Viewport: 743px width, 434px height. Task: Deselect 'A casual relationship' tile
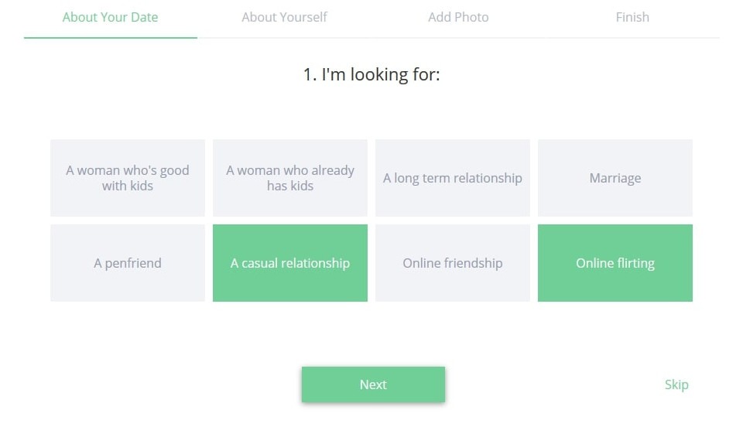[290, 263]
